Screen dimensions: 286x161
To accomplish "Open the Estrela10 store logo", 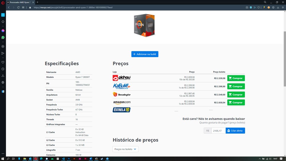I will pos(122,110).
